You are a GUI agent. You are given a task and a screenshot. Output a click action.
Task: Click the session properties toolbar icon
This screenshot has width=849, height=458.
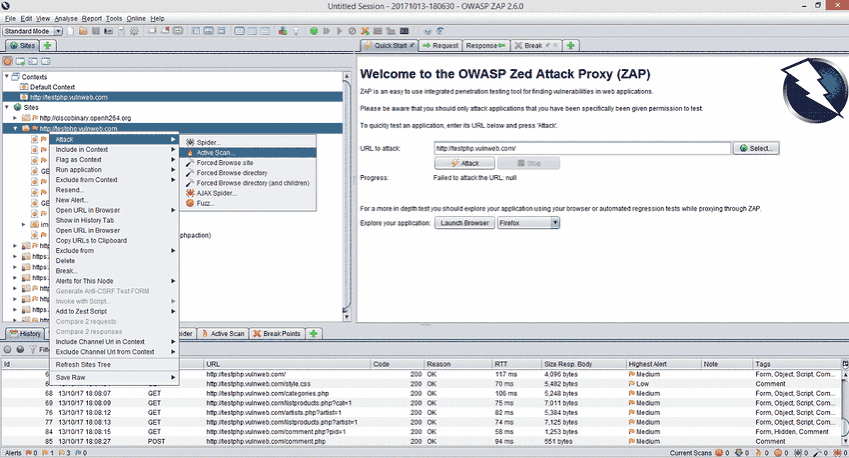point(121,31)
